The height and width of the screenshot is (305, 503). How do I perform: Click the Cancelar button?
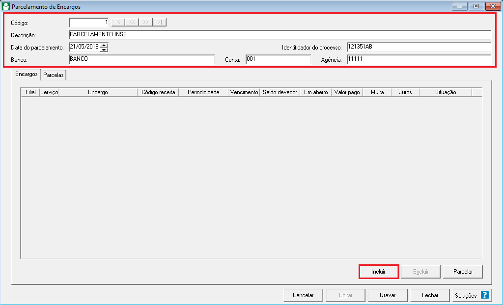[303, 295]
